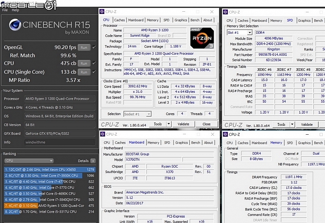Click CPU-Z icon in Memory window titlebar

[x=225, y=134]
